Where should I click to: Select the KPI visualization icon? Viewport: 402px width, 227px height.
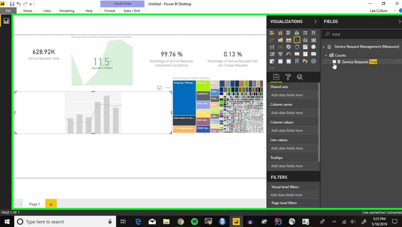click(x=313, y=54)
